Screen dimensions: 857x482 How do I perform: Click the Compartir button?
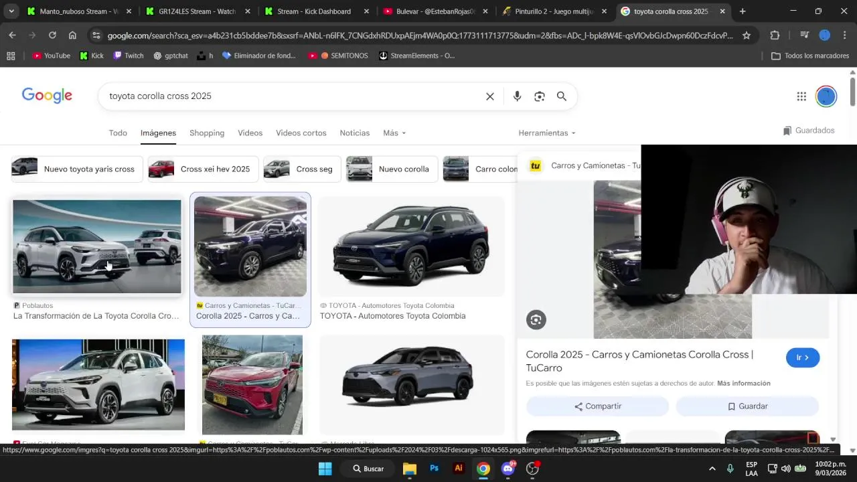(x=597, y=406)
